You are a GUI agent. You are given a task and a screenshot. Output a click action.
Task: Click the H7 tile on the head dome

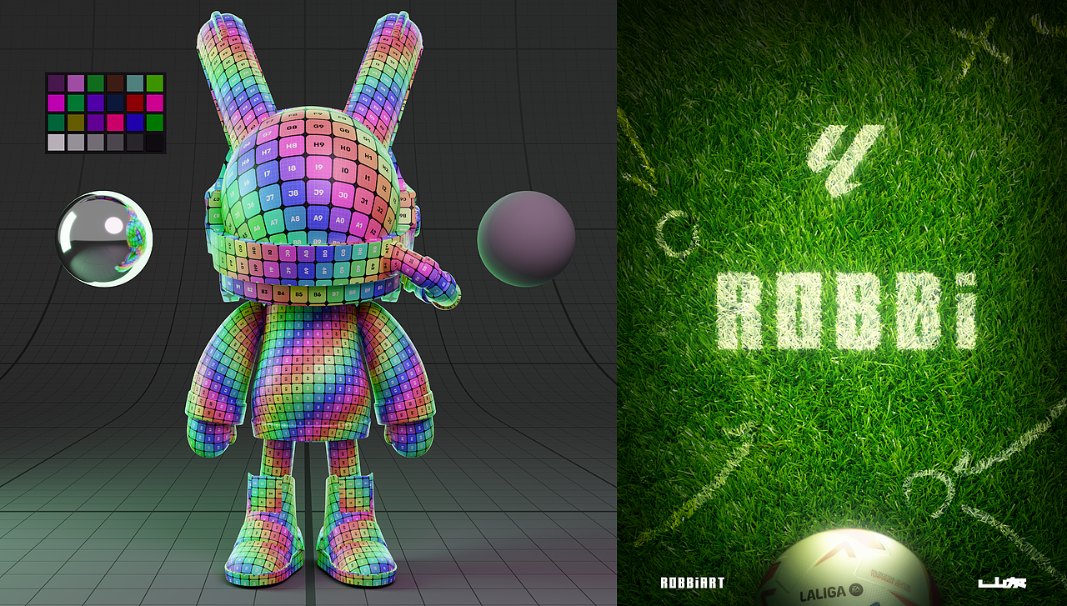point(267,152)
